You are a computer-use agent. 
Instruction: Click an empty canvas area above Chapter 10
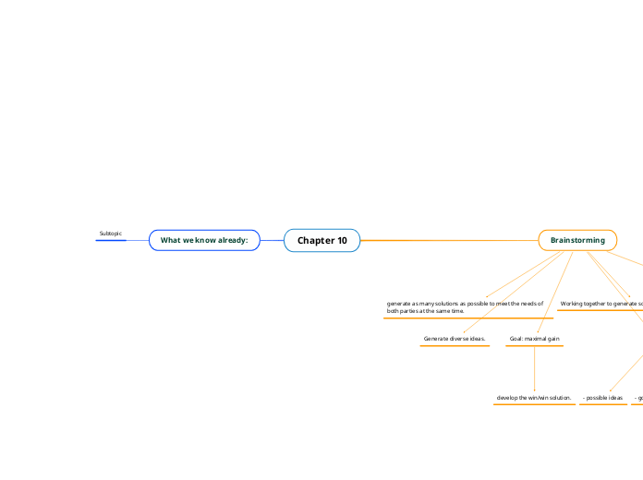[x=321, y=123]
